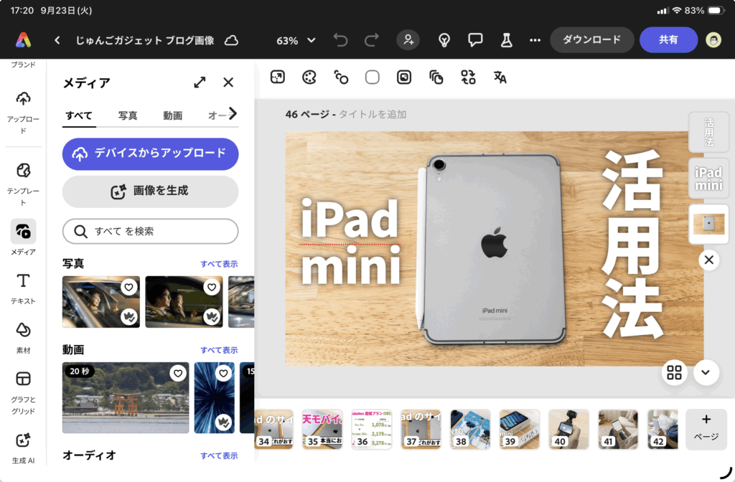This screenshot has height=482, width=735.
Task: Click the ダウンロード button
Action: coord(591,40)
